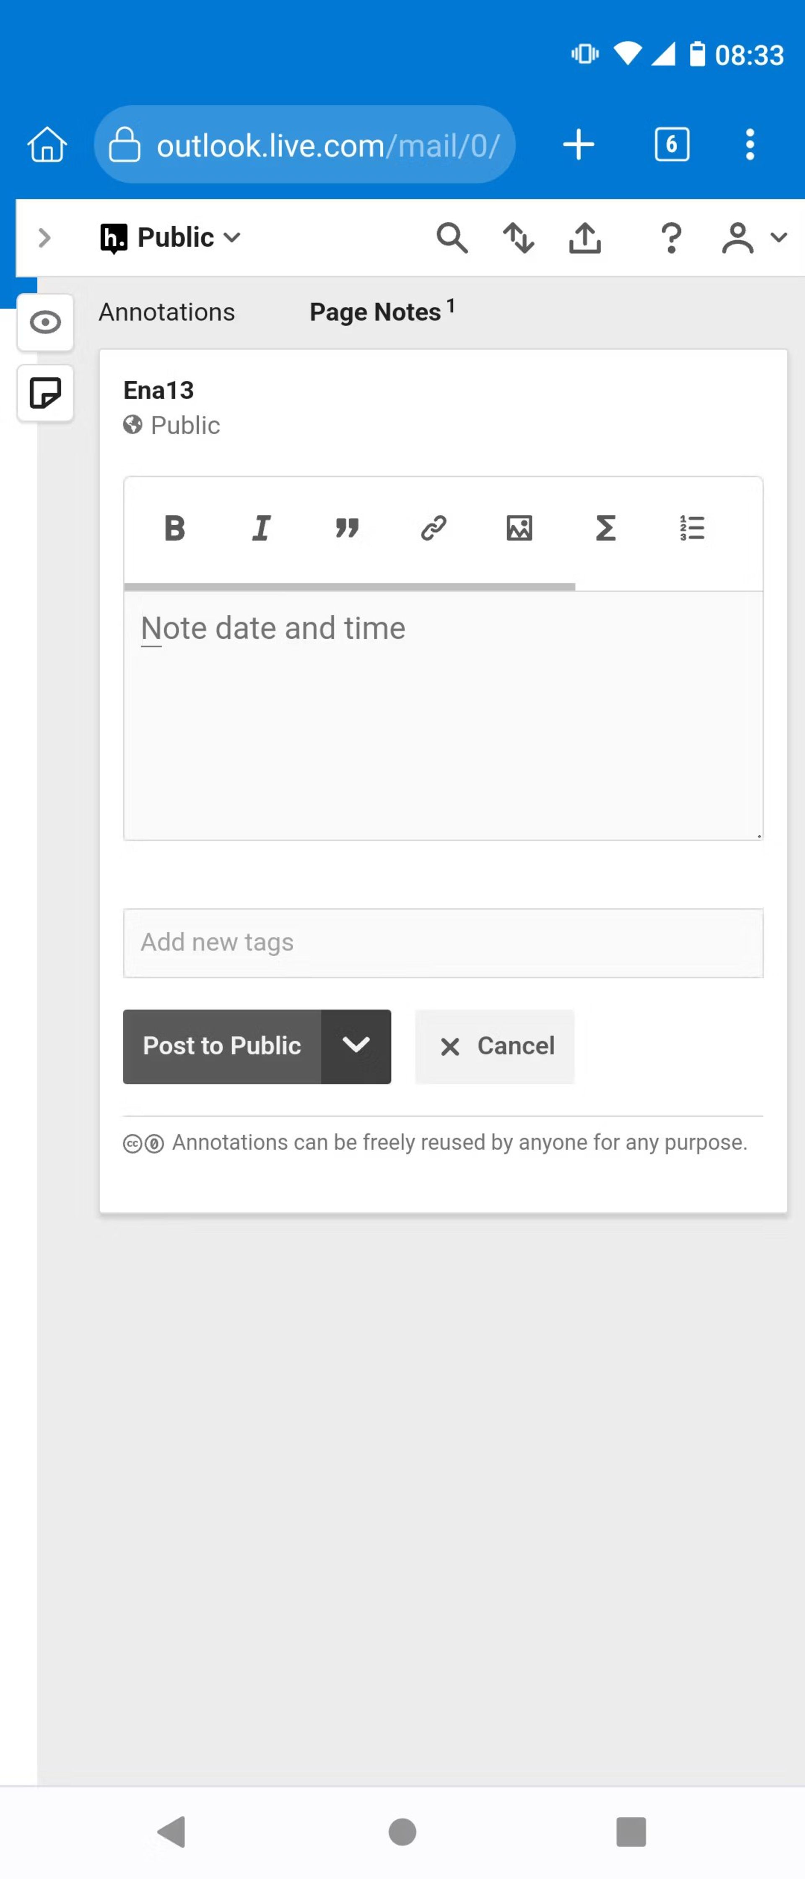Insert an image into the note
This screenshot has width=805, height=1879.
[519, 527]
